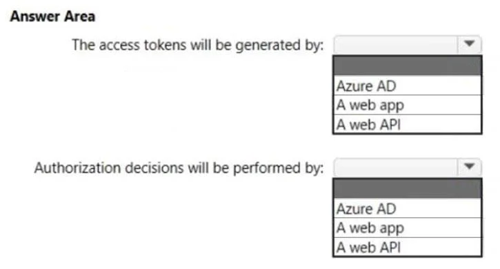Screen dimensions: 500x269
Task: Pick A web API for access token generation
Action: [407, 124]
